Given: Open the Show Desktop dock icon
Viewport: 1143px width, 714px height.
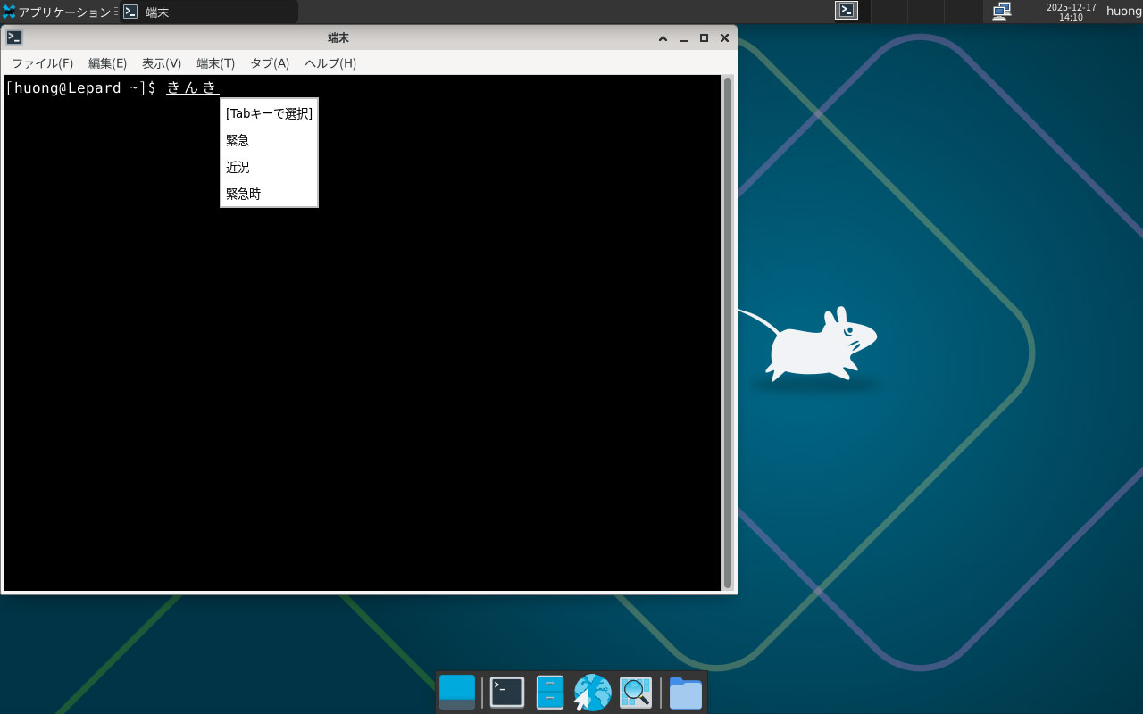Looking at the screenshot, I should [457, 693].
